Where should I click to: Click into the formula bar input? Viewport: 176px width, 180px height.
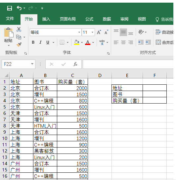pos(128,64)
